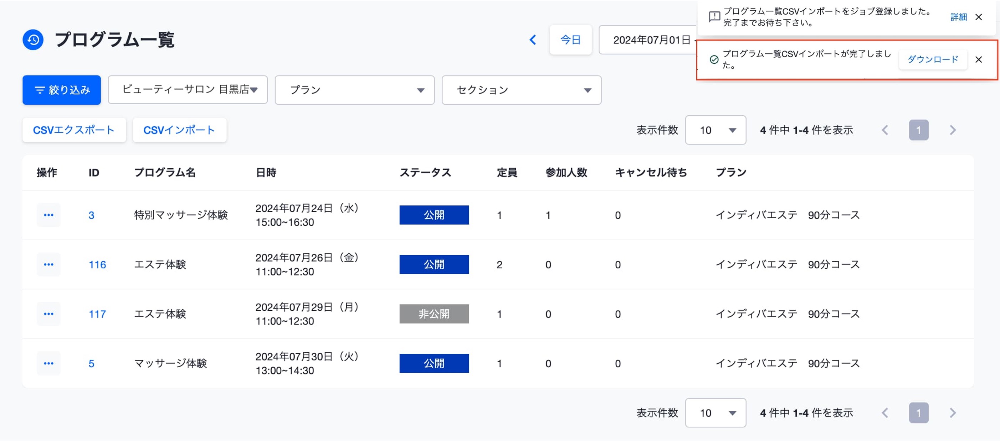1000x442 pixels.
Task: Click 公開 status badge of ID 5
Action: click(434, 364)
